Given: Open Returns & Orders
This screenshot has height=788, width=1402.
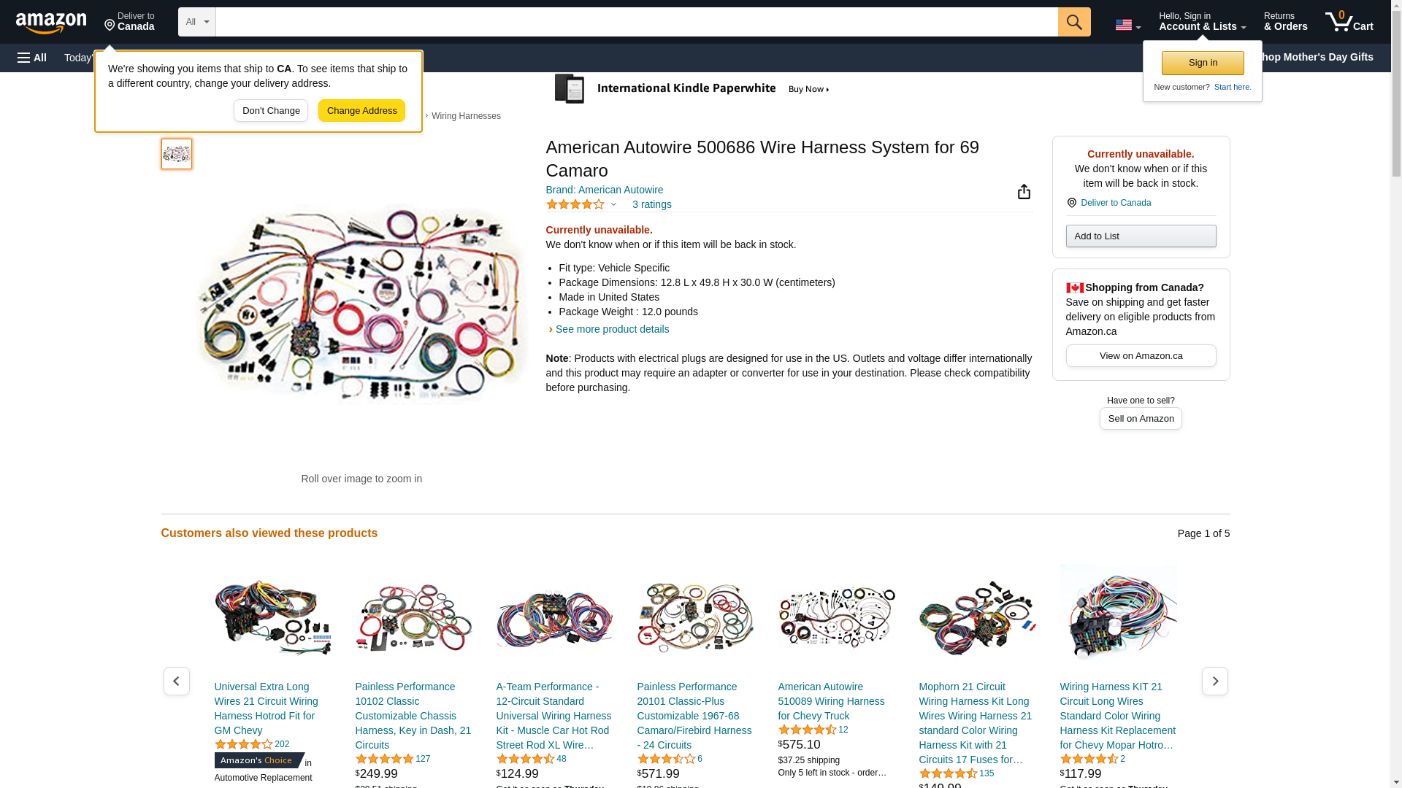Looking at the screenshot, I should (x=1285, y=22).
